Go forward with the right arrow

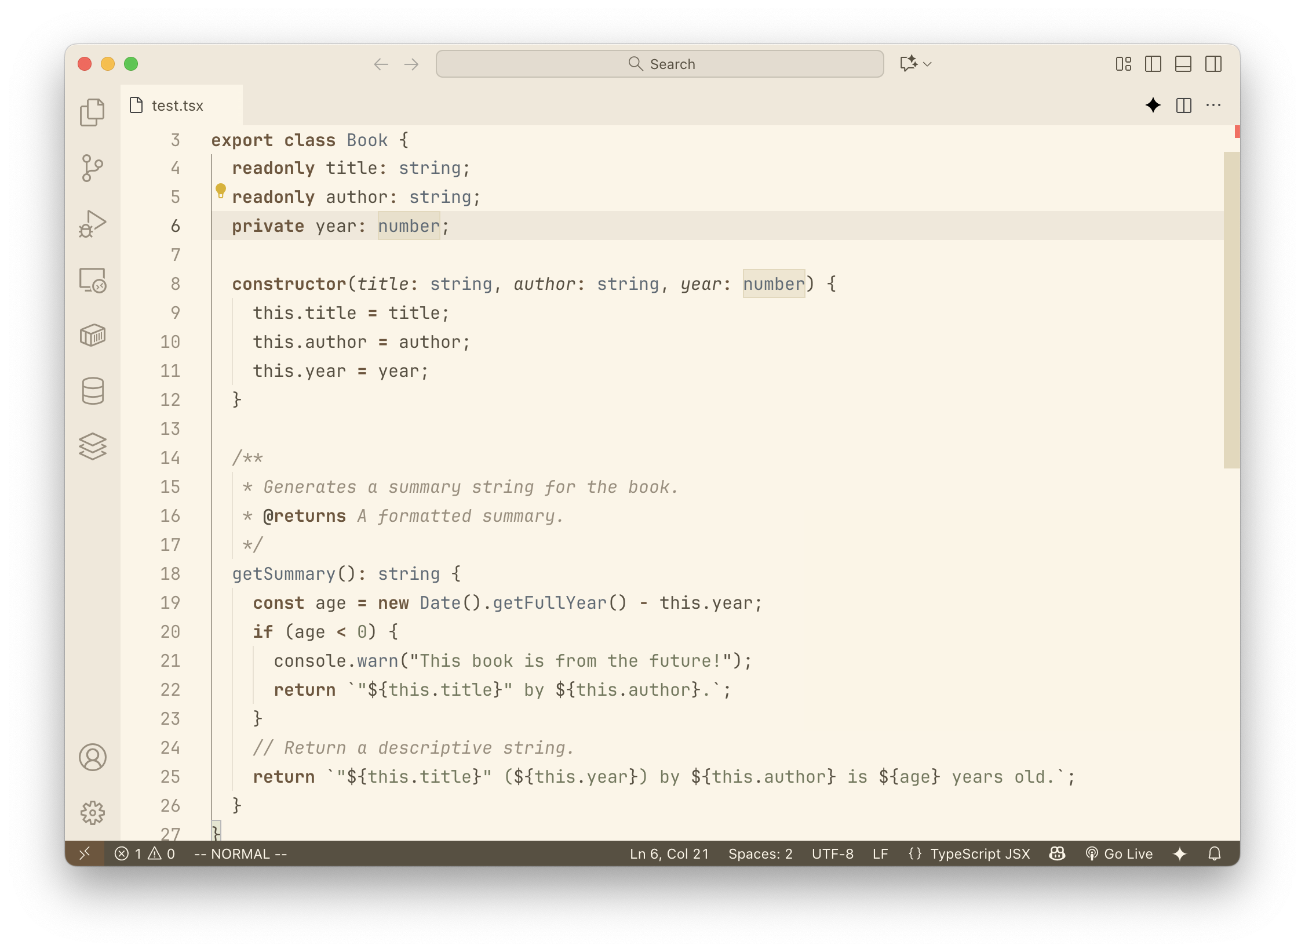tap(411, 64)
